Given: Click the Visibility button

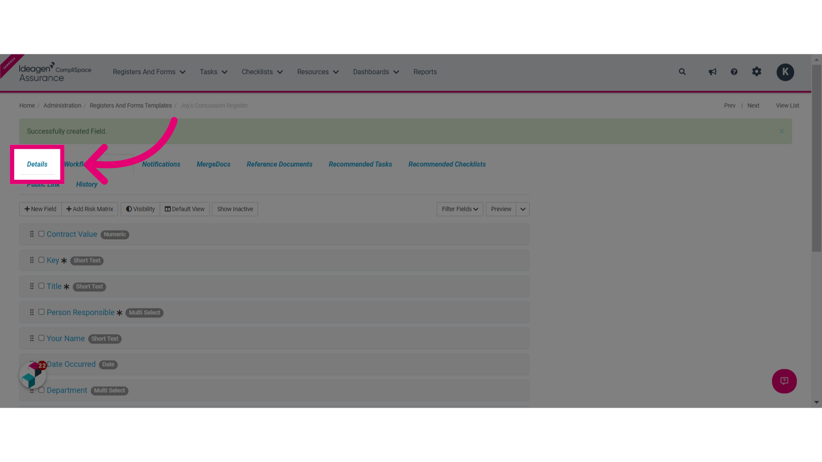Looking at the screenshot, I should coord(140,209).
